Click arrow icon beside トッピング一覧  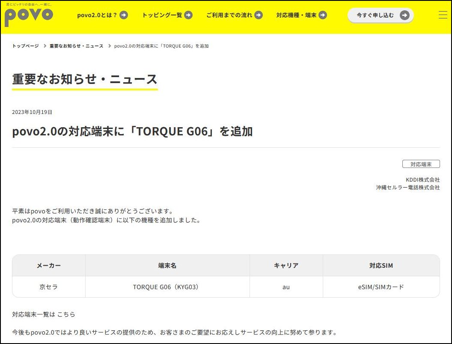coord(188,15)
